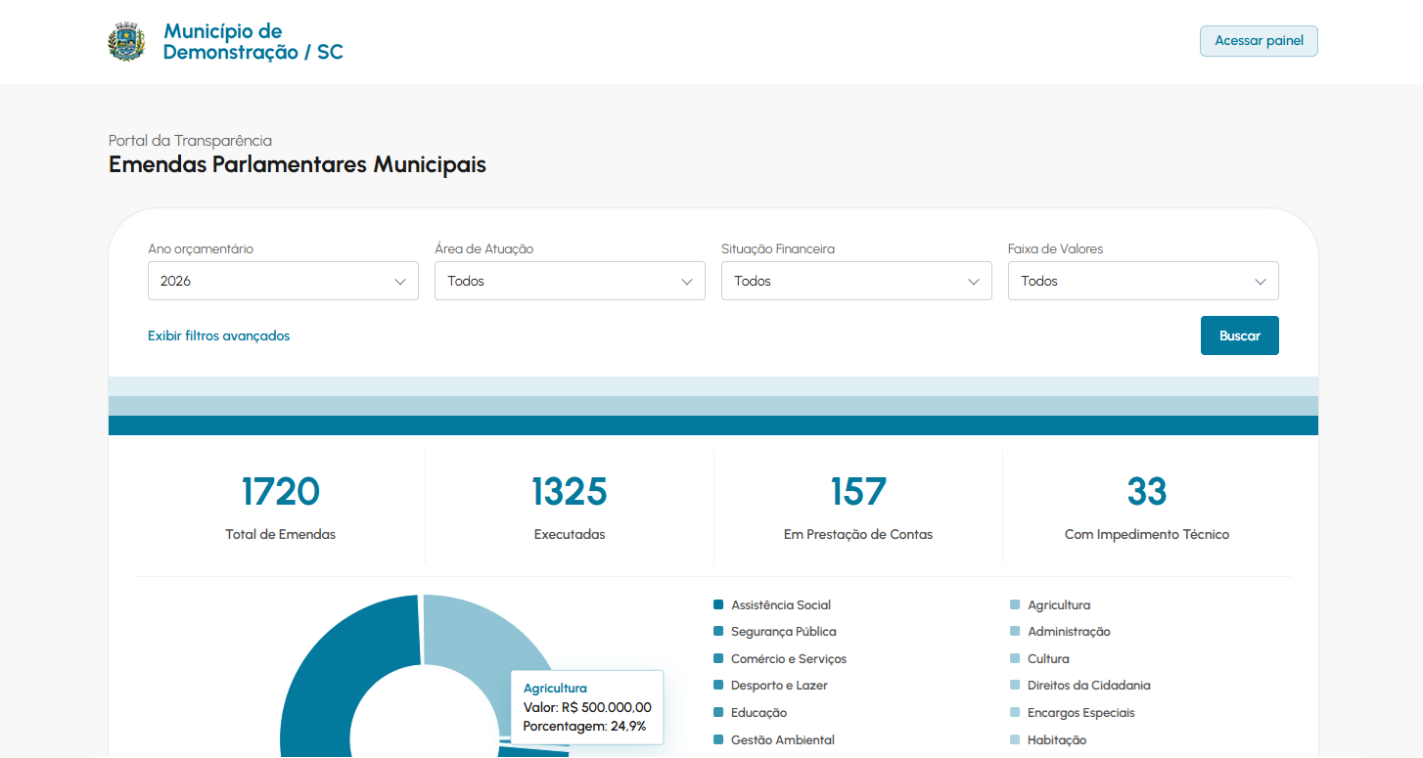This screenshot has height=758, width=1423.
Task: Toggle the Cultura legend swatch
Action: 1015,659
